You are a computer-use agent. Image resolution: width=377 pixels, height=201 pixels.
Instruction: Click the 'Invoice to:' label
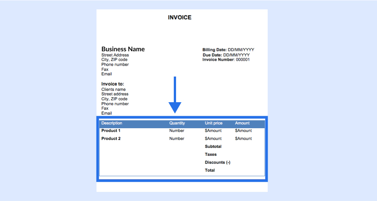tap(113, 84)
